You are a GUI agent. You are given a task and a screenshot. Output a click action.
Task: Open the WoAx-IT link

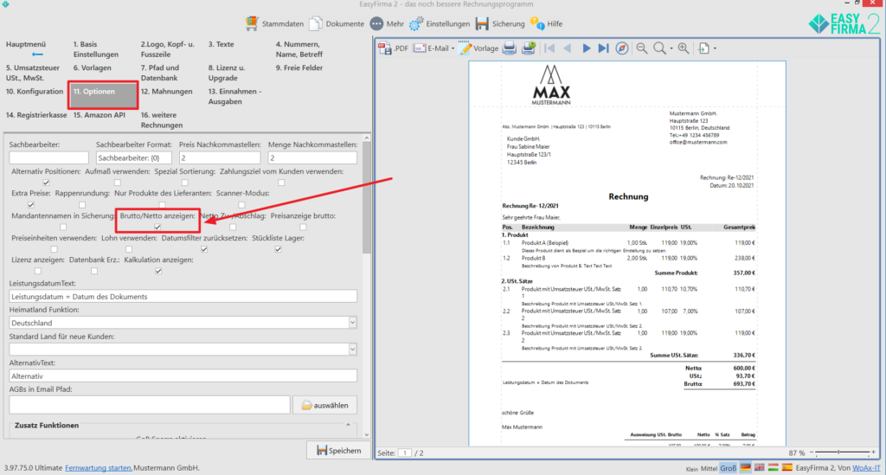tap(865, 468)
